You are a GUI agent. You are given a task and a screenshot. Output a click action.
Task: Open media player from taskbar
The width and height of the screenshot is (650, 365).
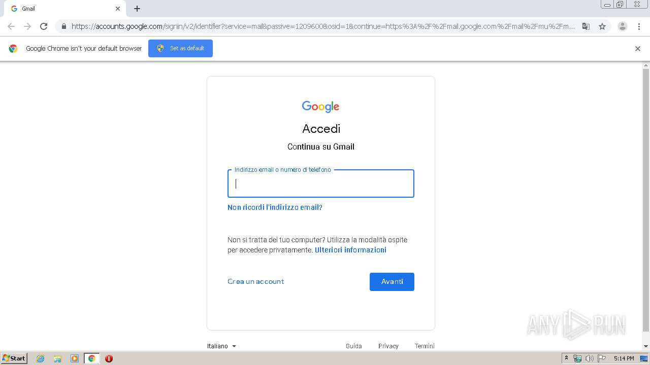pyautogui.click(x=74, y=358)
